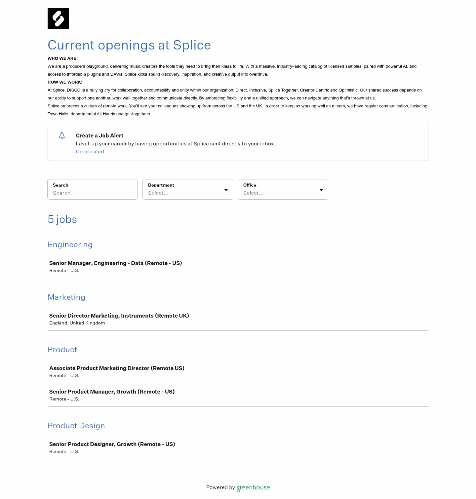The height and width of the screenshot is (499, 476).
Task: Click the Current openings at Splice heading
Action: click(x=129, y=45)
